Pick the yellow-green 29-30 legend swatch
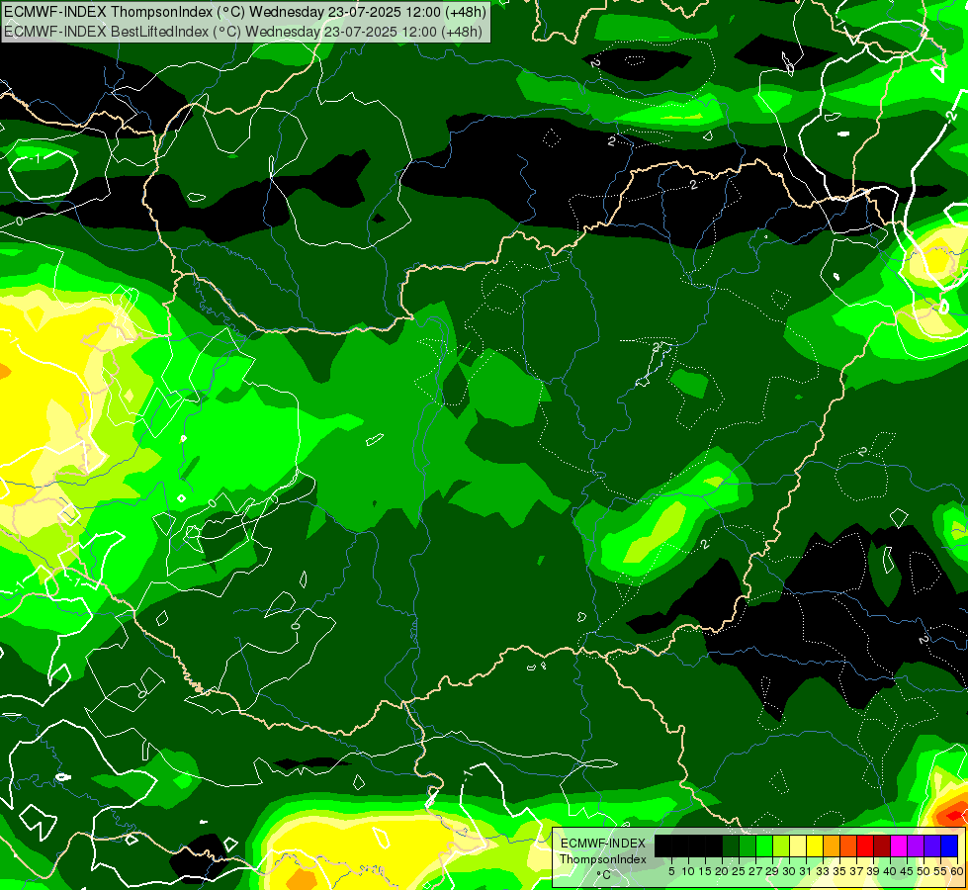This screenshot has width=968, height=890. tap(781, 845)
